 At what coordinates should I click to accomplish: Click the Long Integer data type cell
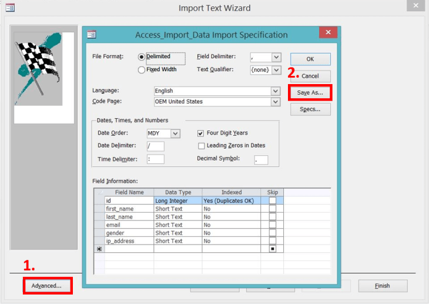[x=178, y=201]
